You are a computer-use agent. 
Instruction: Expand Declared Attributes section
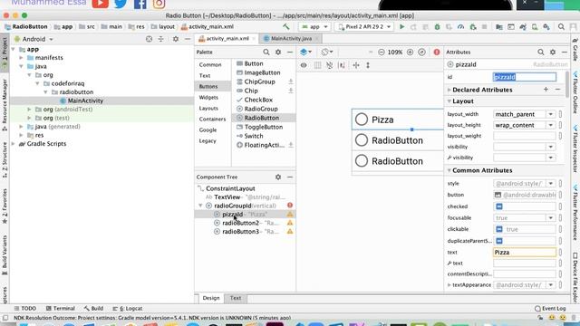coord(449,90)
